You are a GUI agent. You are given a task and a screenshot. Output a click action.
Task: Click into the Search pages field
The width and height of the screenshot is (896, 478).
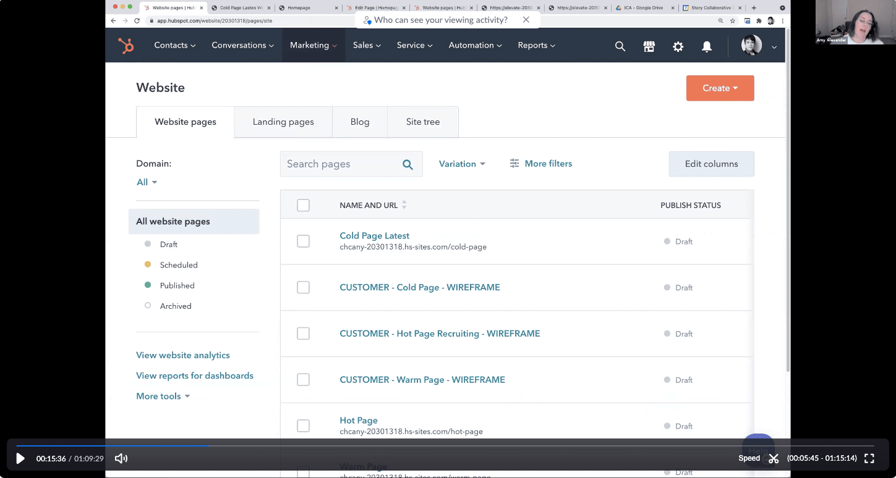point(351,164)
